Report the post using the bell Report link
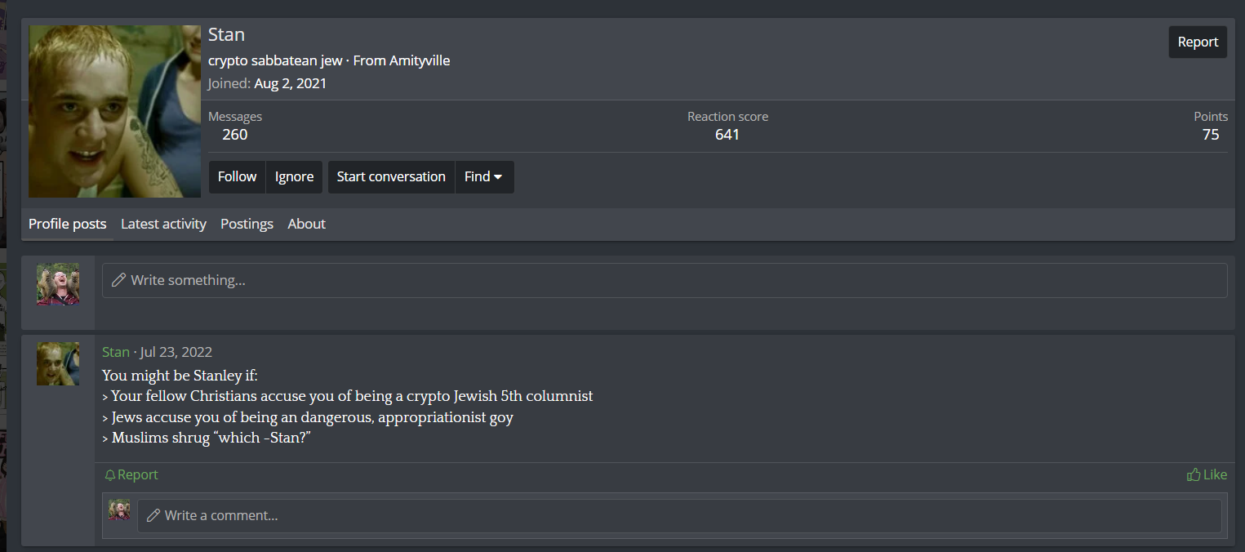This screenshot has height=552, width=1245. [x=131, y=475]
